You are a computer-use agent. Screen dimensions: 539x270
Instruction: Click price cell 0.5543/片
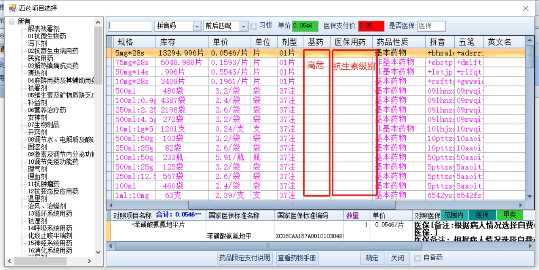[x=230, y=72]
